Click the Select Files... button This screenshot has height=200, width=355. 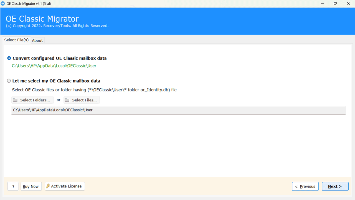[82, 100]
